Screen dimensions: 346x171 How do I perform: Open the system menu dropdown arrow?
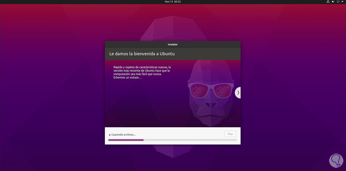(x=342, y=2)
